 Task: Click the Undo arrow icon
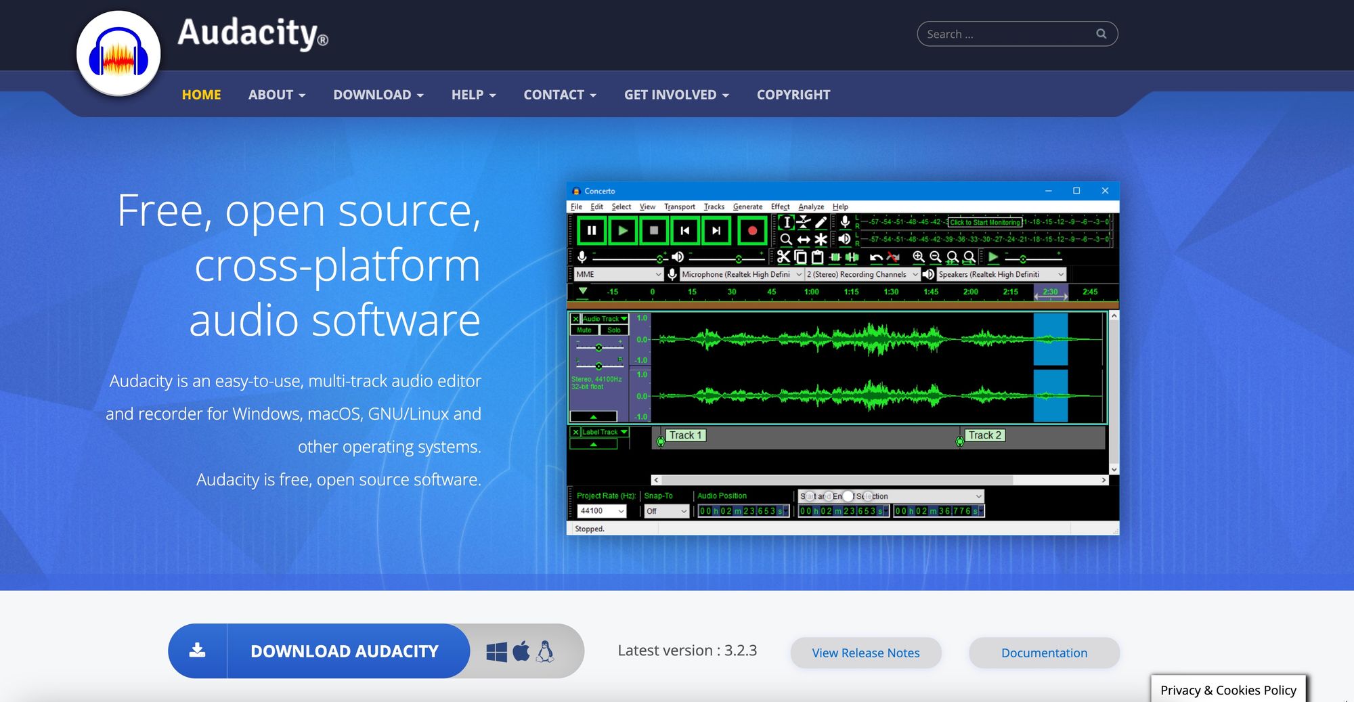876,256
